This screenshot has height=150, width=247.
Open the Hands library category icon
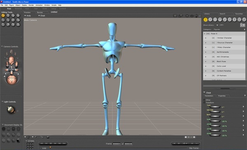[225, 19]
